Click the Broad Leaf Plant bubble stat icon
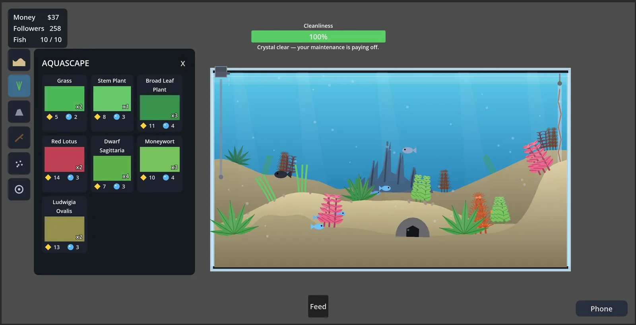 [x=166, y=126]
